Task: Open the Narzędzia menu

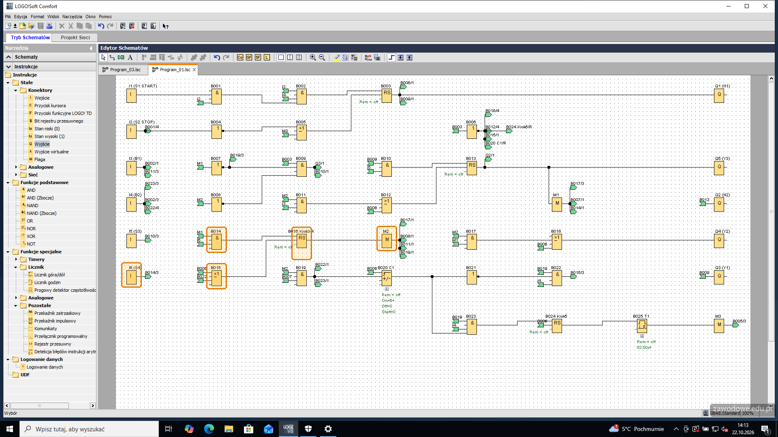Action: [x=72, y=17]
